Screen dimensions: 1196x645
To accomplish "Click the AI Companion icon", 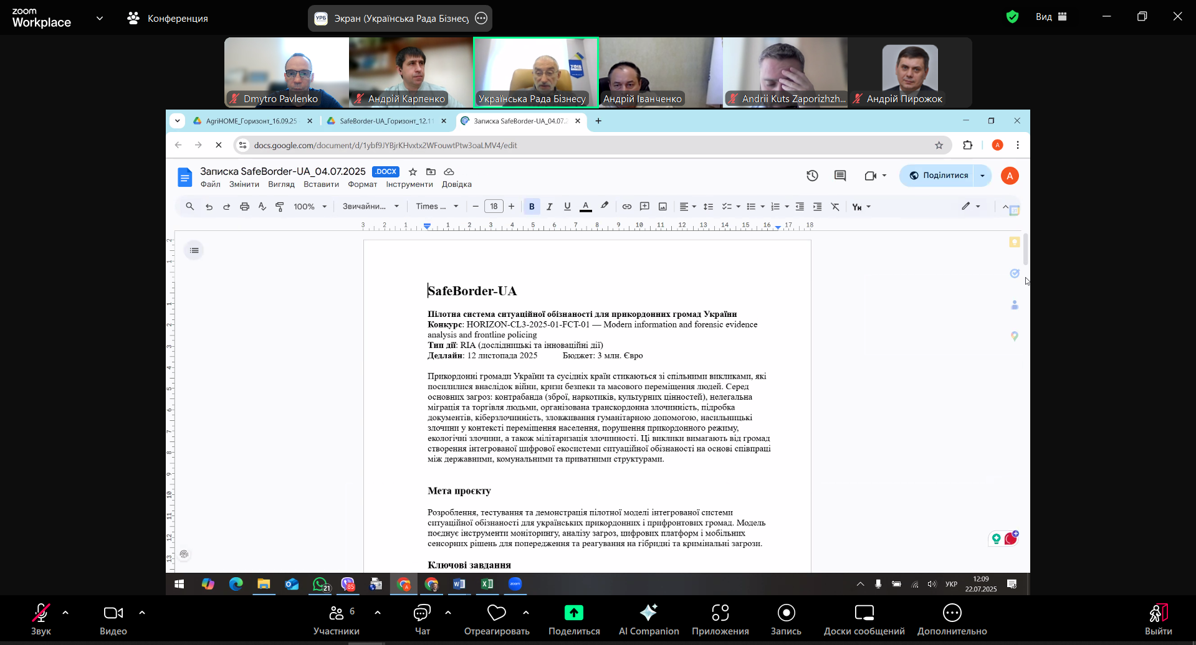I will click(x=648, y=613).
